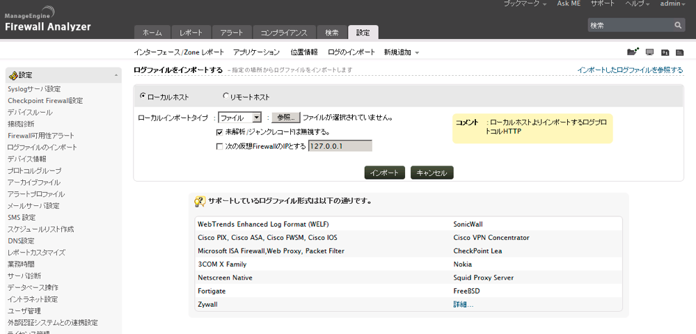Enable the 次の仮想Firewall IP checkbox

[x=219, y=146]
